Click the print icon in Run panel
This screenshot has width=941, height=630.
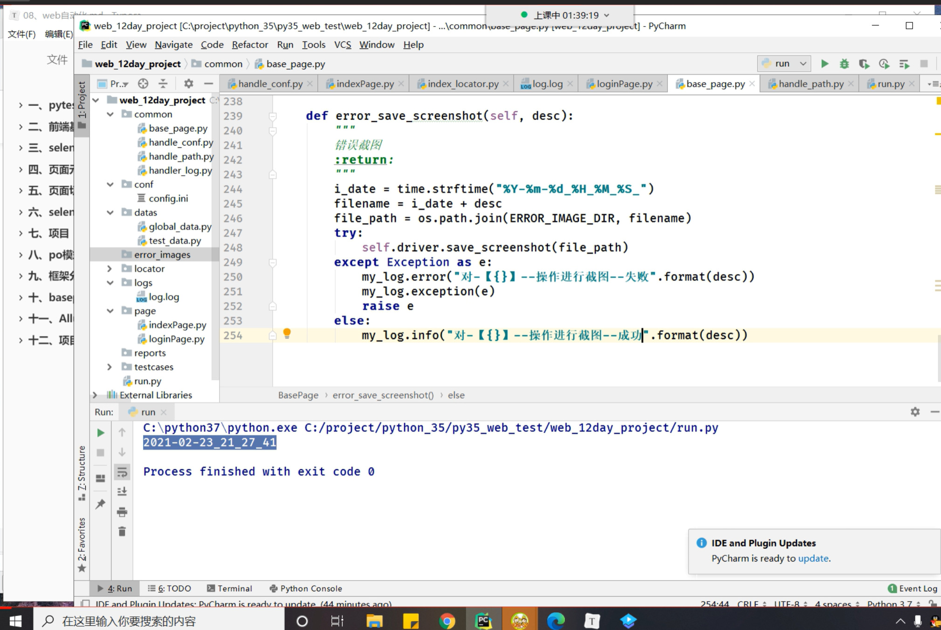(122, 512)
